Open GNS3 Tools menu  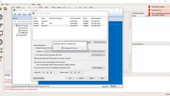coord(33,4)
